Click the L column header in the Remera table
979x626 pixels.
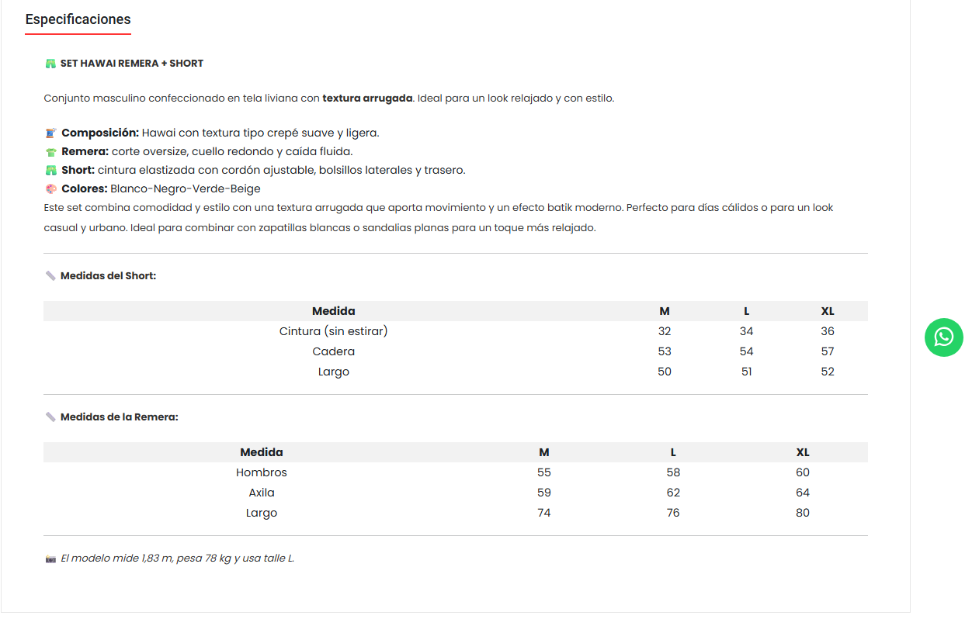[673, 452]
